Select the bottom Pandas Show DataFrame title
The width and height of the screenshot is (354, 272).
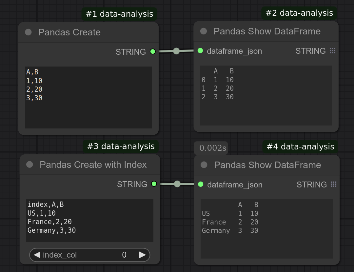point(267,165)
